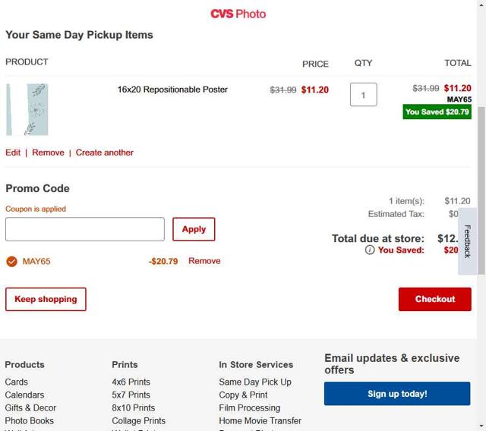The width and height of the screenshot is (486, 431).
Task: Open the 16x20 poster thumbnail image
Action: click(27, 109)
